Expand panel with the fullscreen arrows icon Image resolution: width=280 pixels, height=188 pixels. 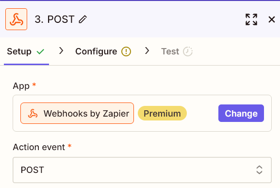coord(251,19)
